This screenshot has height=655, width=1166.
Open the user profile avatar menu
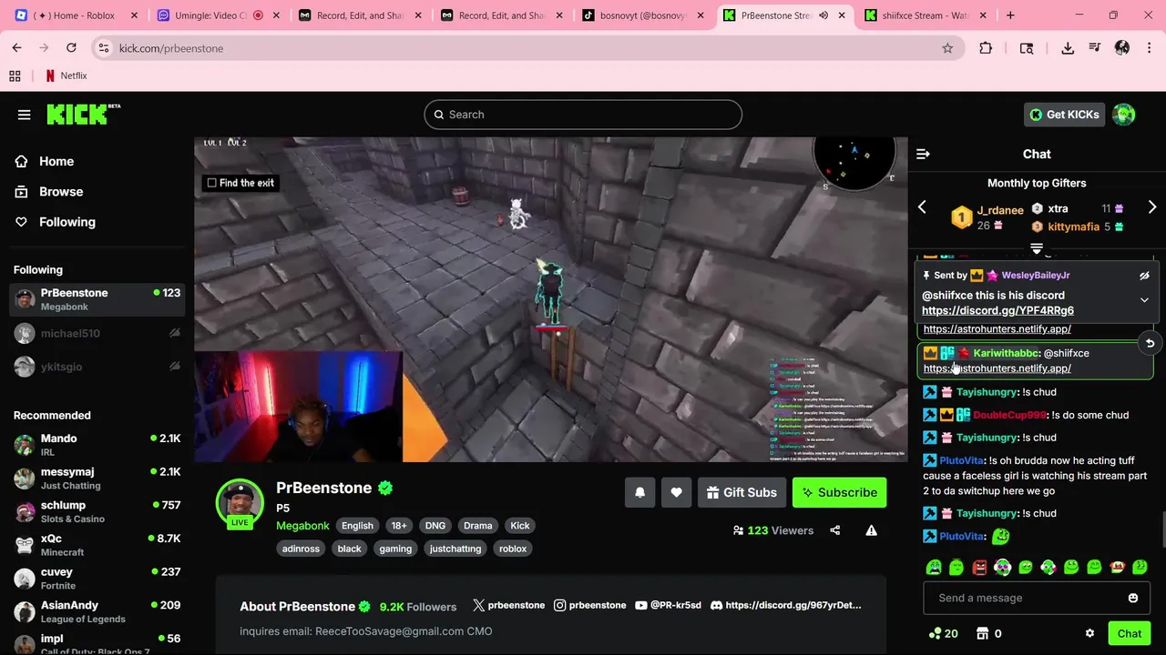tap(1124, 115)
